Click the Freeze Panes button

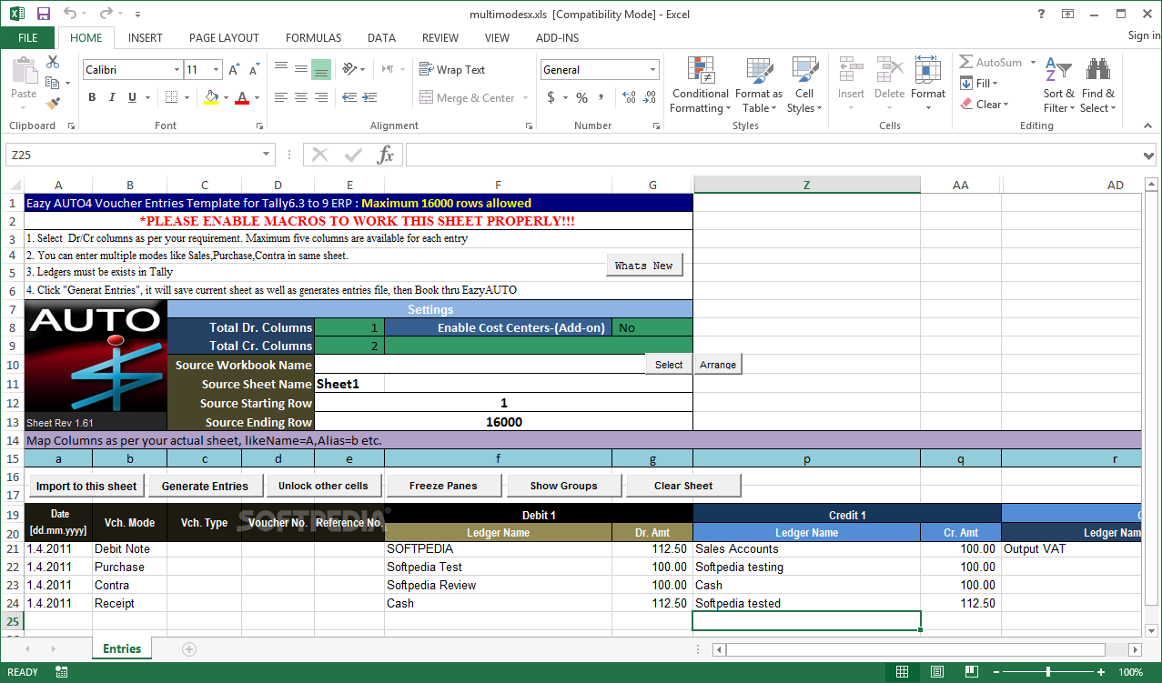pos(443,486)
